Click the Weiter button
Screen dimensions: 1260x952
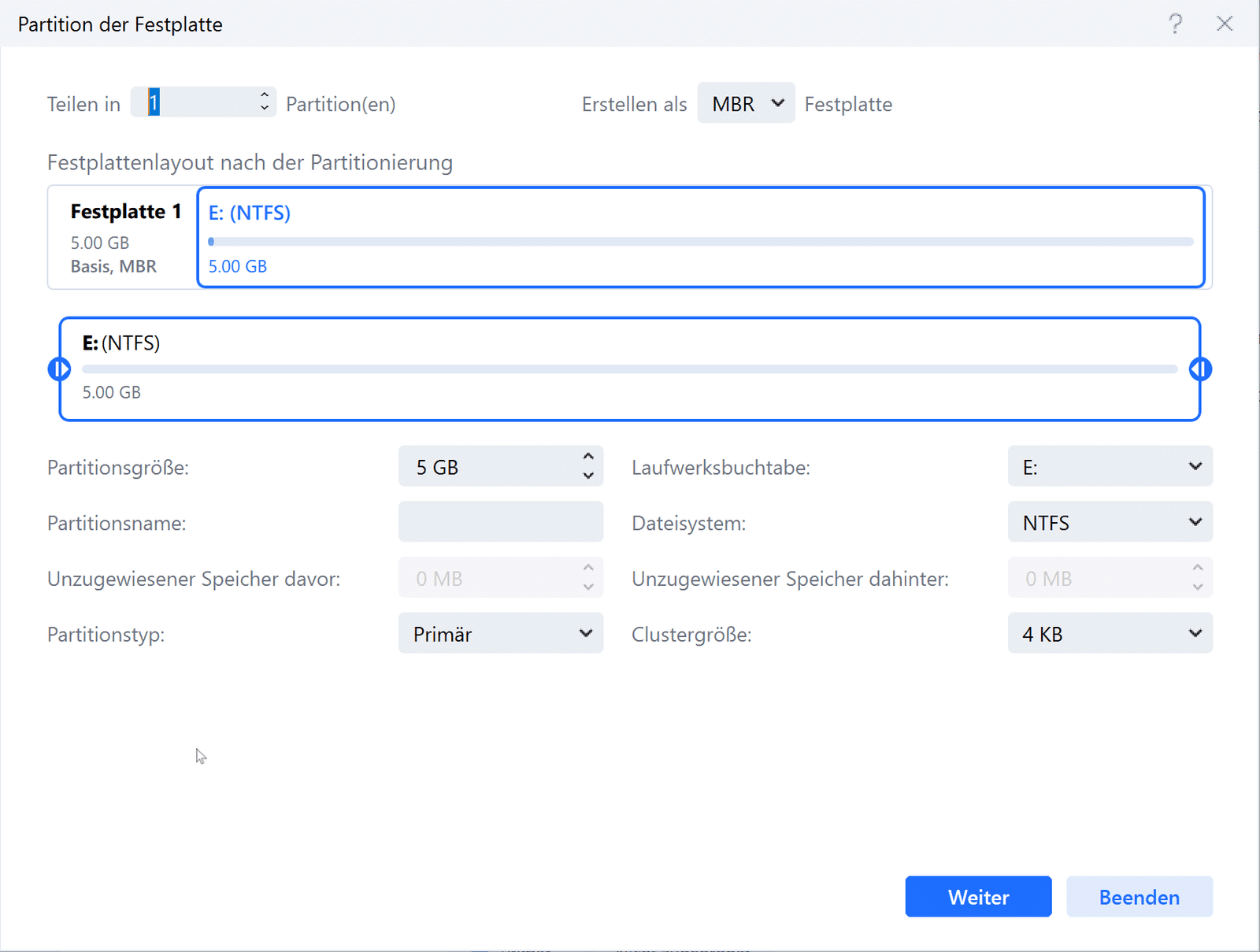pos(978,896)
